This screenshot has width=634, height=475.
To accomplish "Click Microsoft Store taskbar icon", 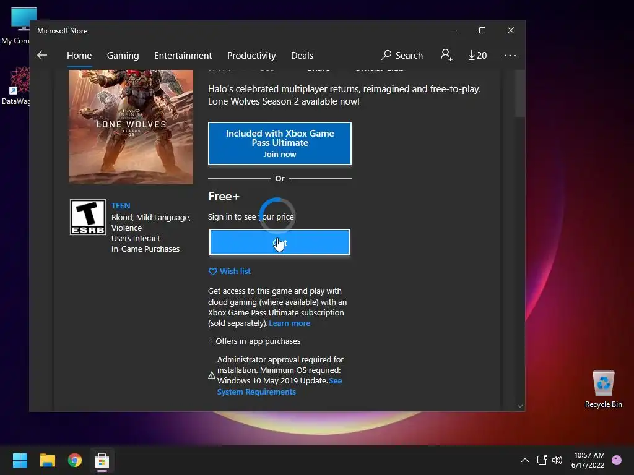I will pos(102,460).
